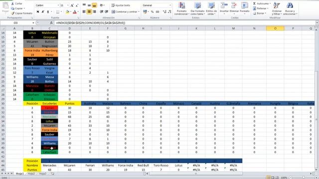The height and width of the screenshot is (179, 319).
Task: Open the font size 11 dropdown
Action: click(x=68, y=5)
